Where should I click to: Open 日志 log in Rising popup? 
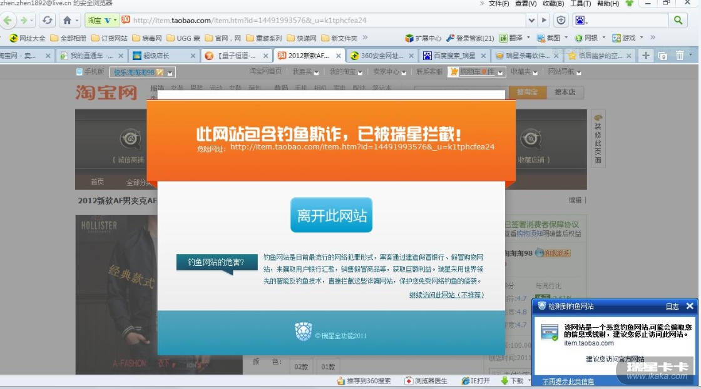click(672, 306)
